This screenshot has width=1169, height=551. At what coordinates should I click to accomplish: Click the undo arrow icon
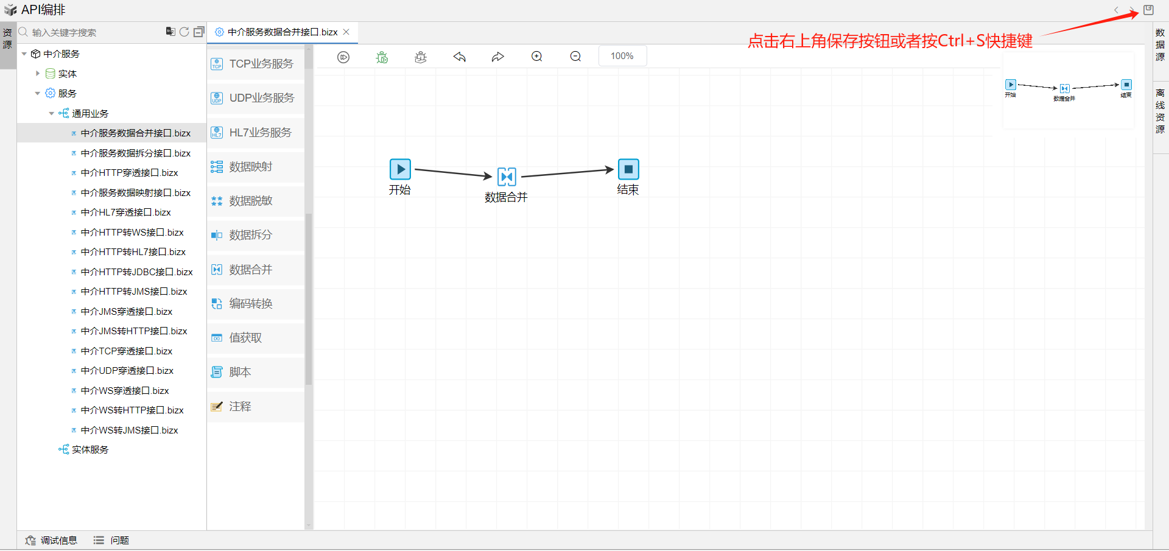click(460, 57)
